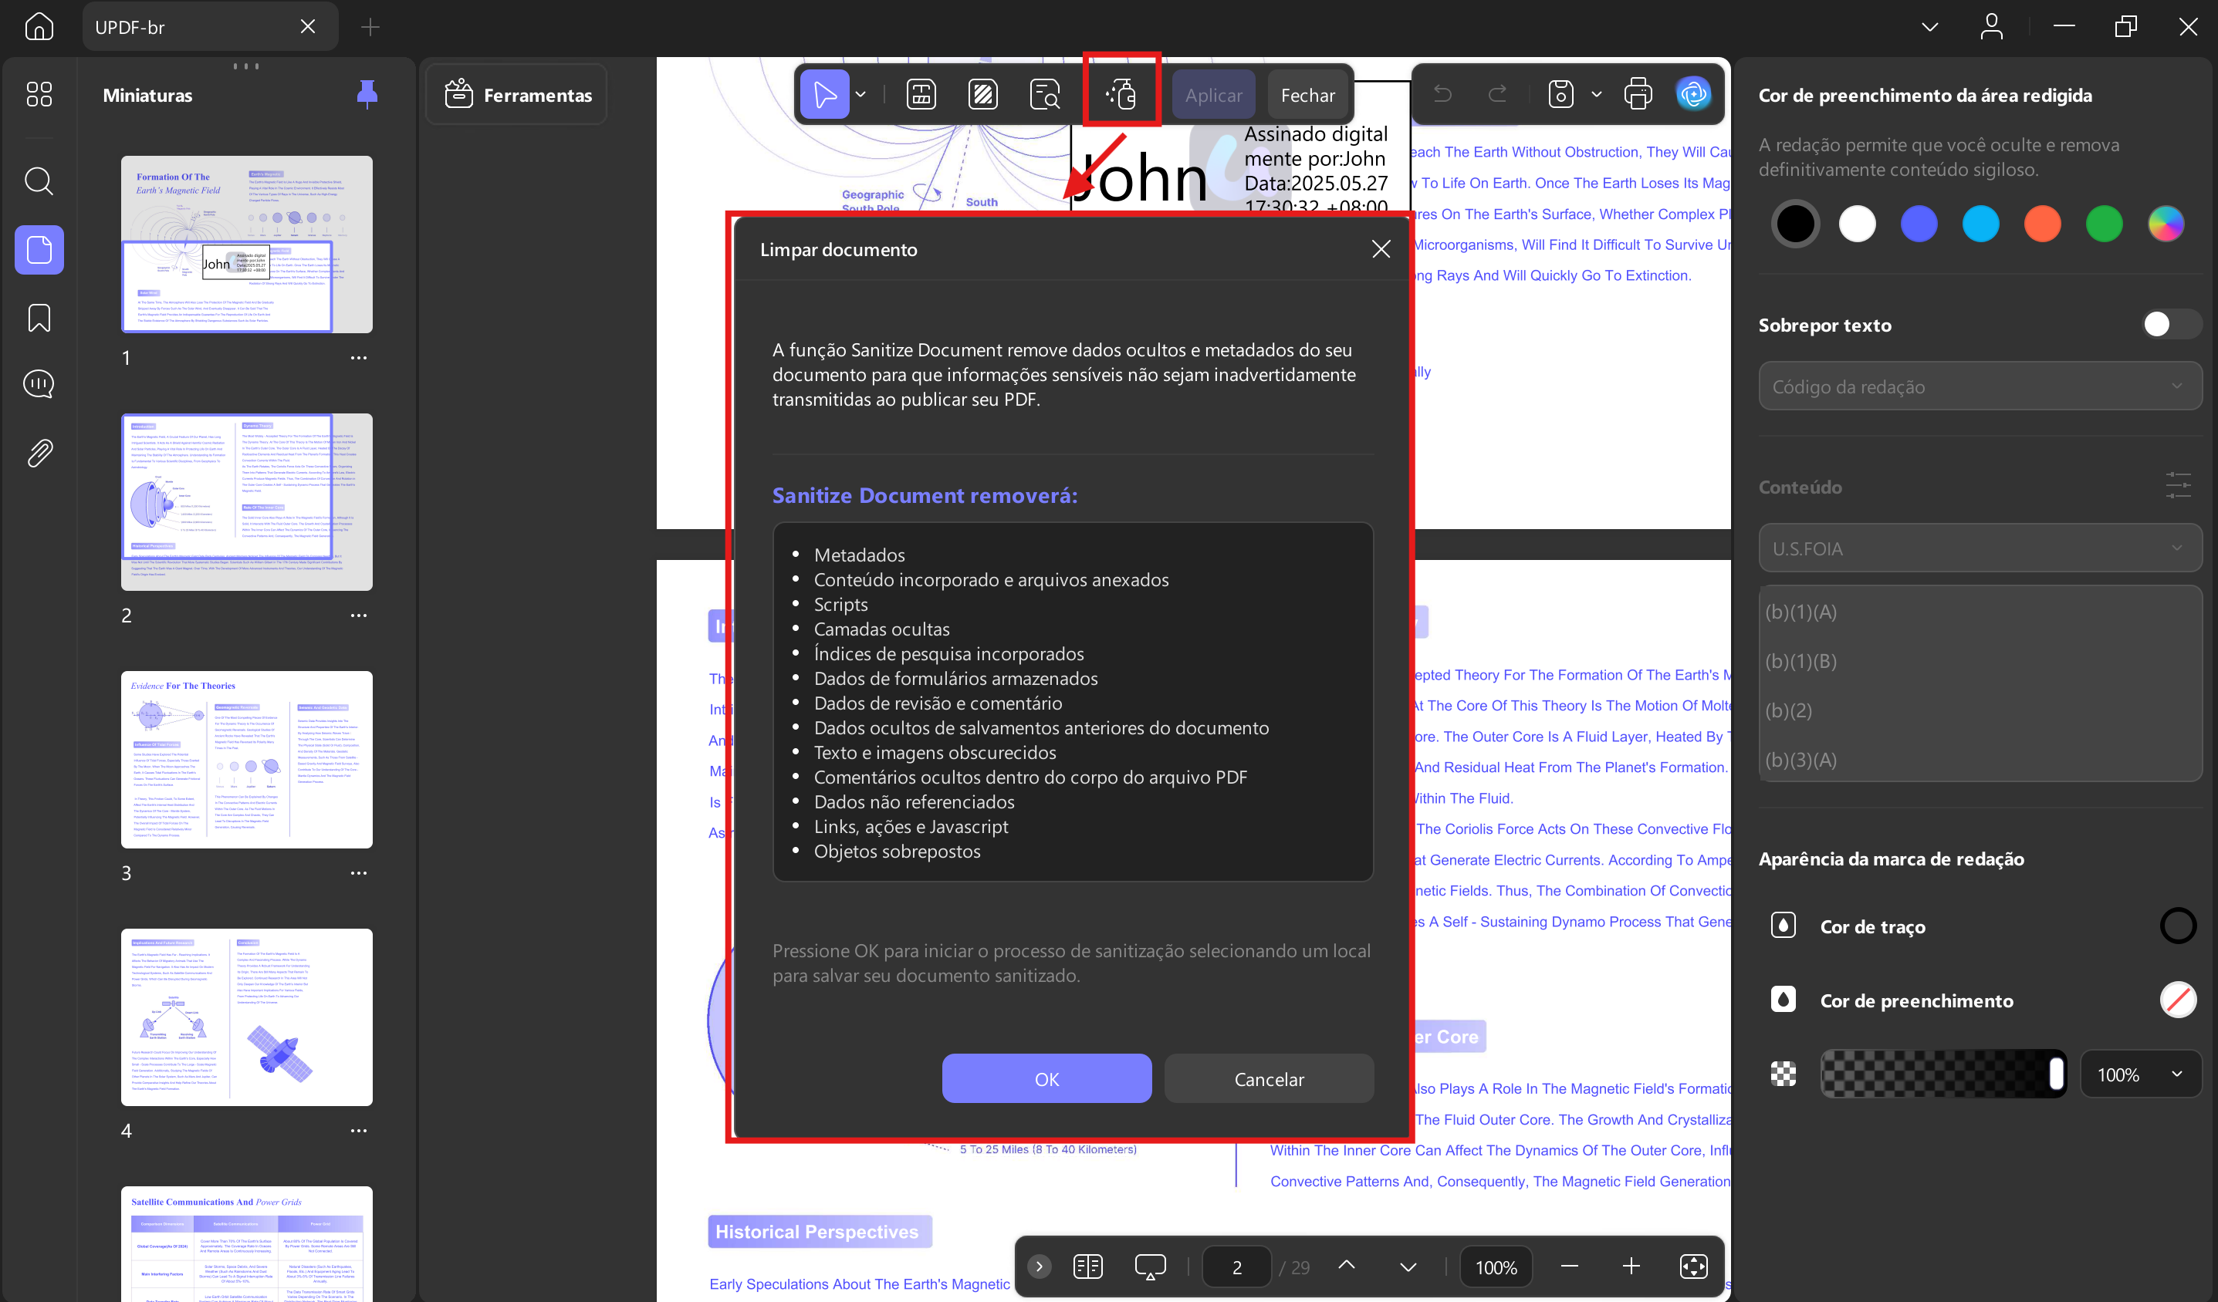This screenshot has width=2218, height=1302.
Task: Open the 100% opacity dropdown
Action: (x=2141, y=1074)
